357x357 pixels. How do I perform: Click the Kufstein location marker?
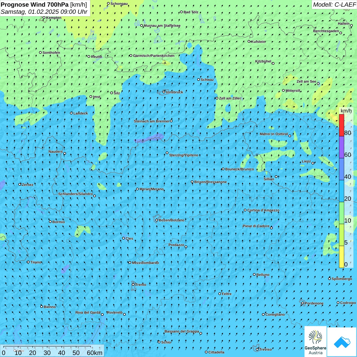(x=249, y=41)
